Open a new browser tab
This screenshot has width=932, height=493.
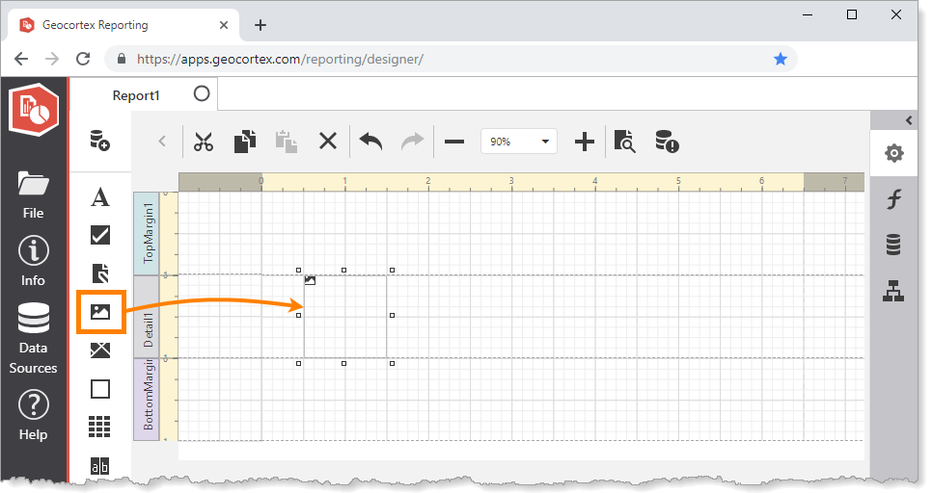coord(260,25)
